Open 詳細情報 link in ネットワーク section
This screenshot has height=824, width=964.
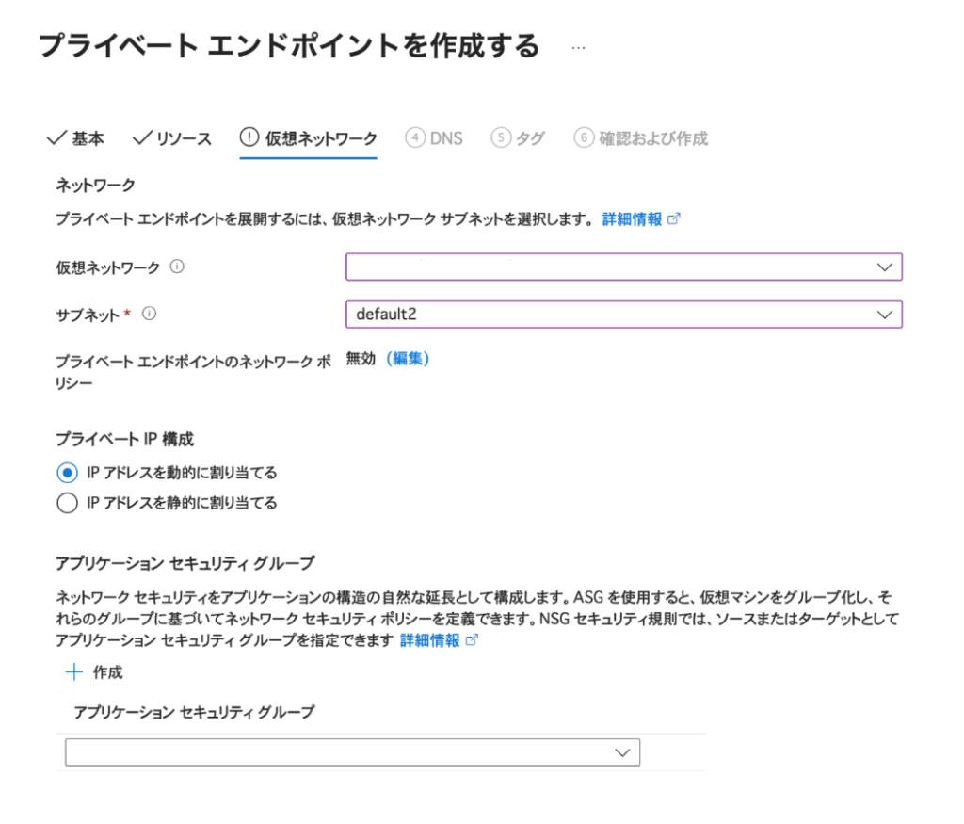(x=632, y=218)
